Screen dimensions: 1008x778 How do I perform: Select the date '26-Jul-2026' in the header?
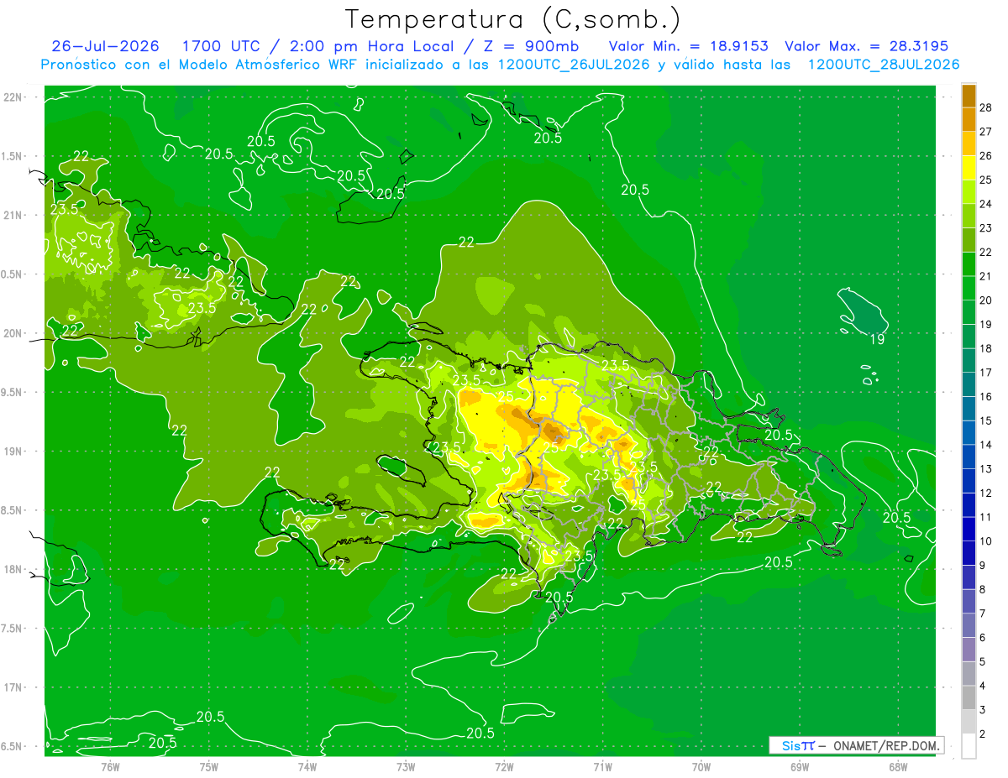point(106,46)
